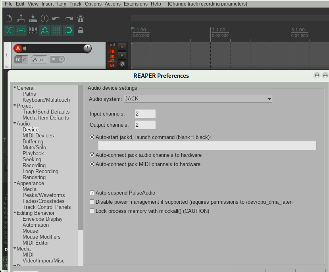Open project settings info icon

(44, 19)
